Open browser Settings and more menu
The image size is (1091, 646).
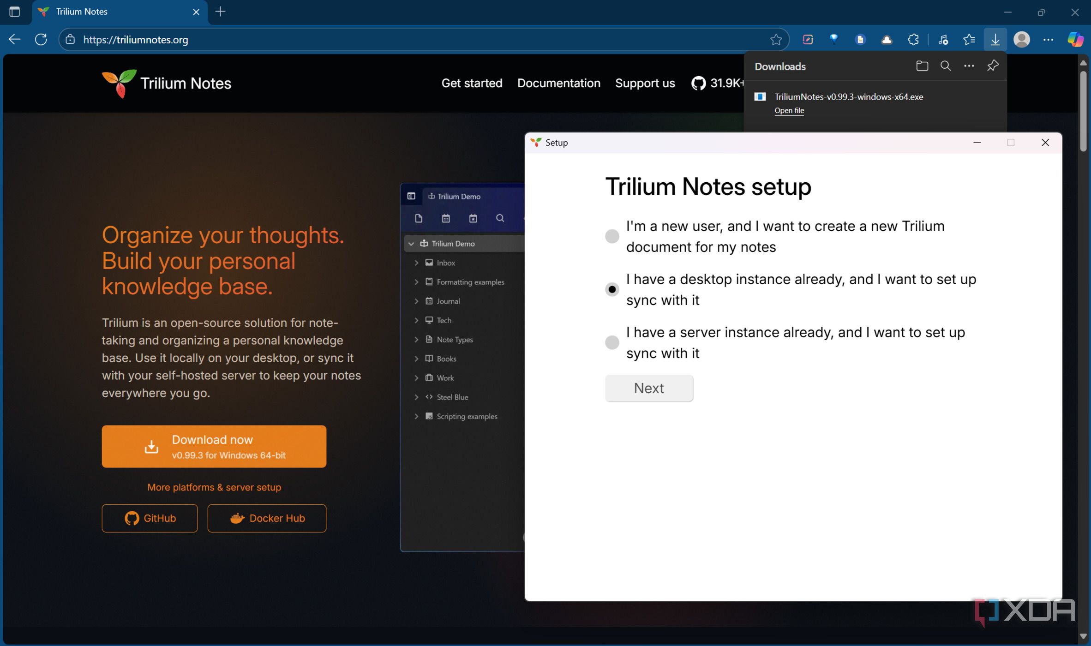tap(1048, 40)
